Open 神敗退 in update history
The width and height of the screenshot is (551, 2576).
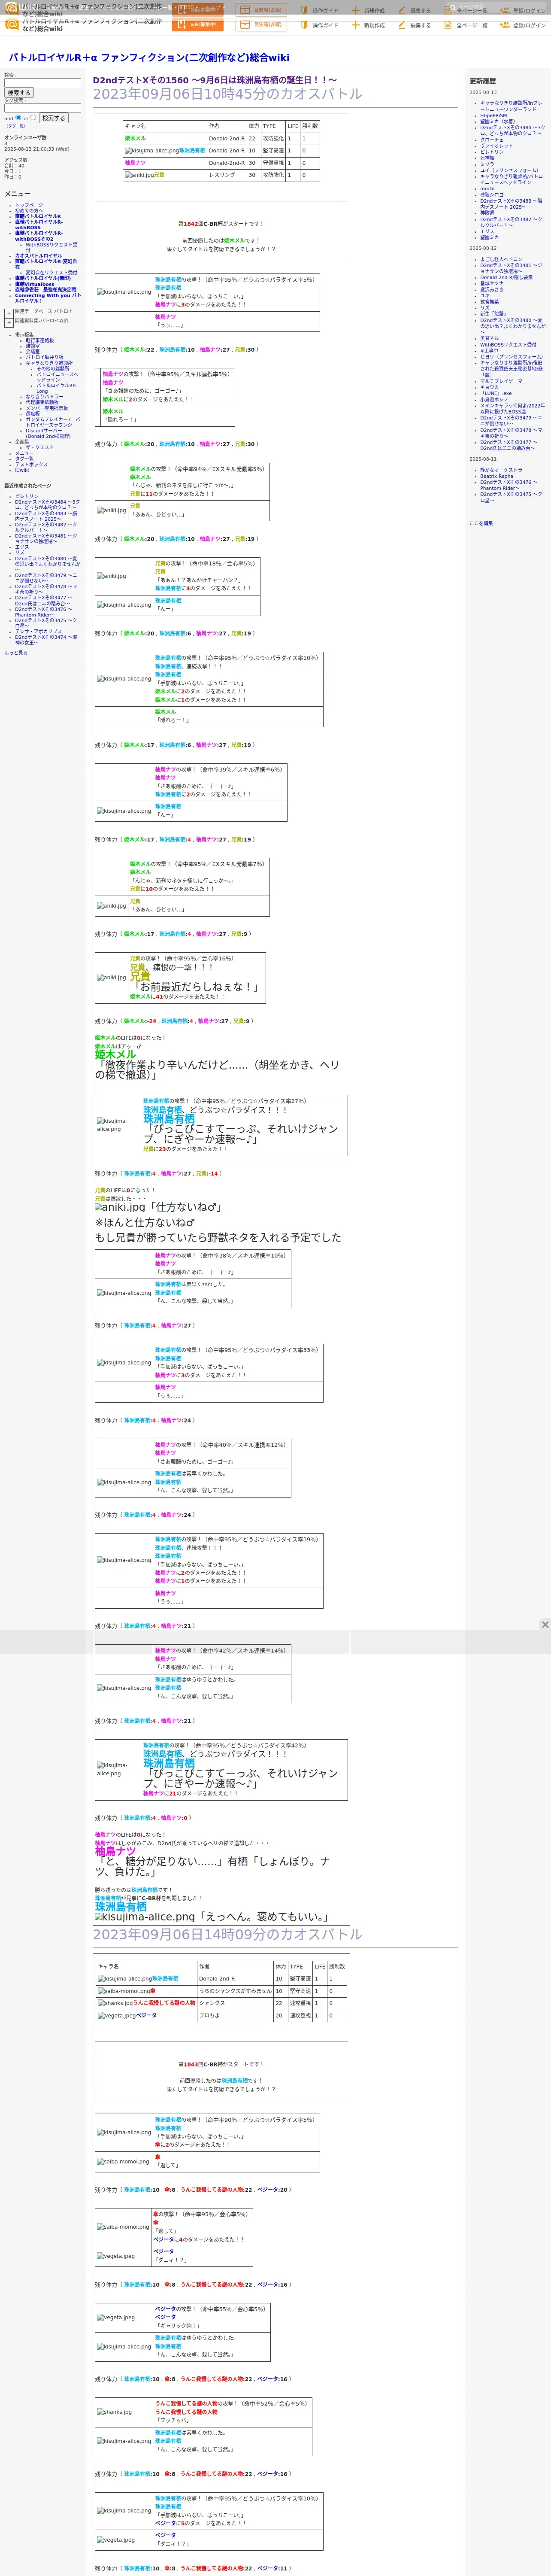(487, 212)
